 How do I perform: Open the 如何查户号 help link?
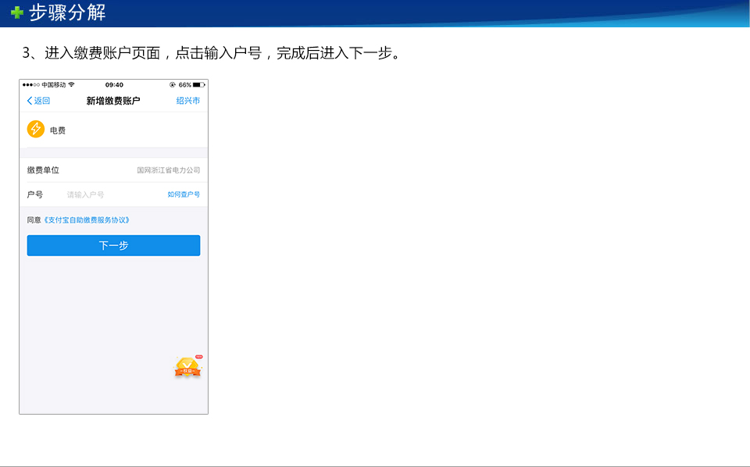184,194
